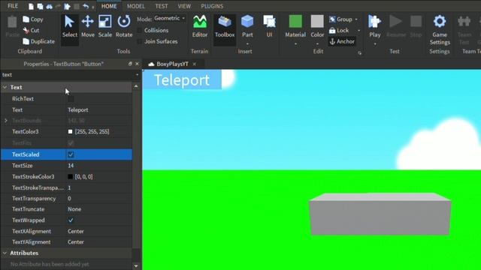Duplicate the selected object
The height and width of the screenshot is (270, 481).
(x=38, y=41)
